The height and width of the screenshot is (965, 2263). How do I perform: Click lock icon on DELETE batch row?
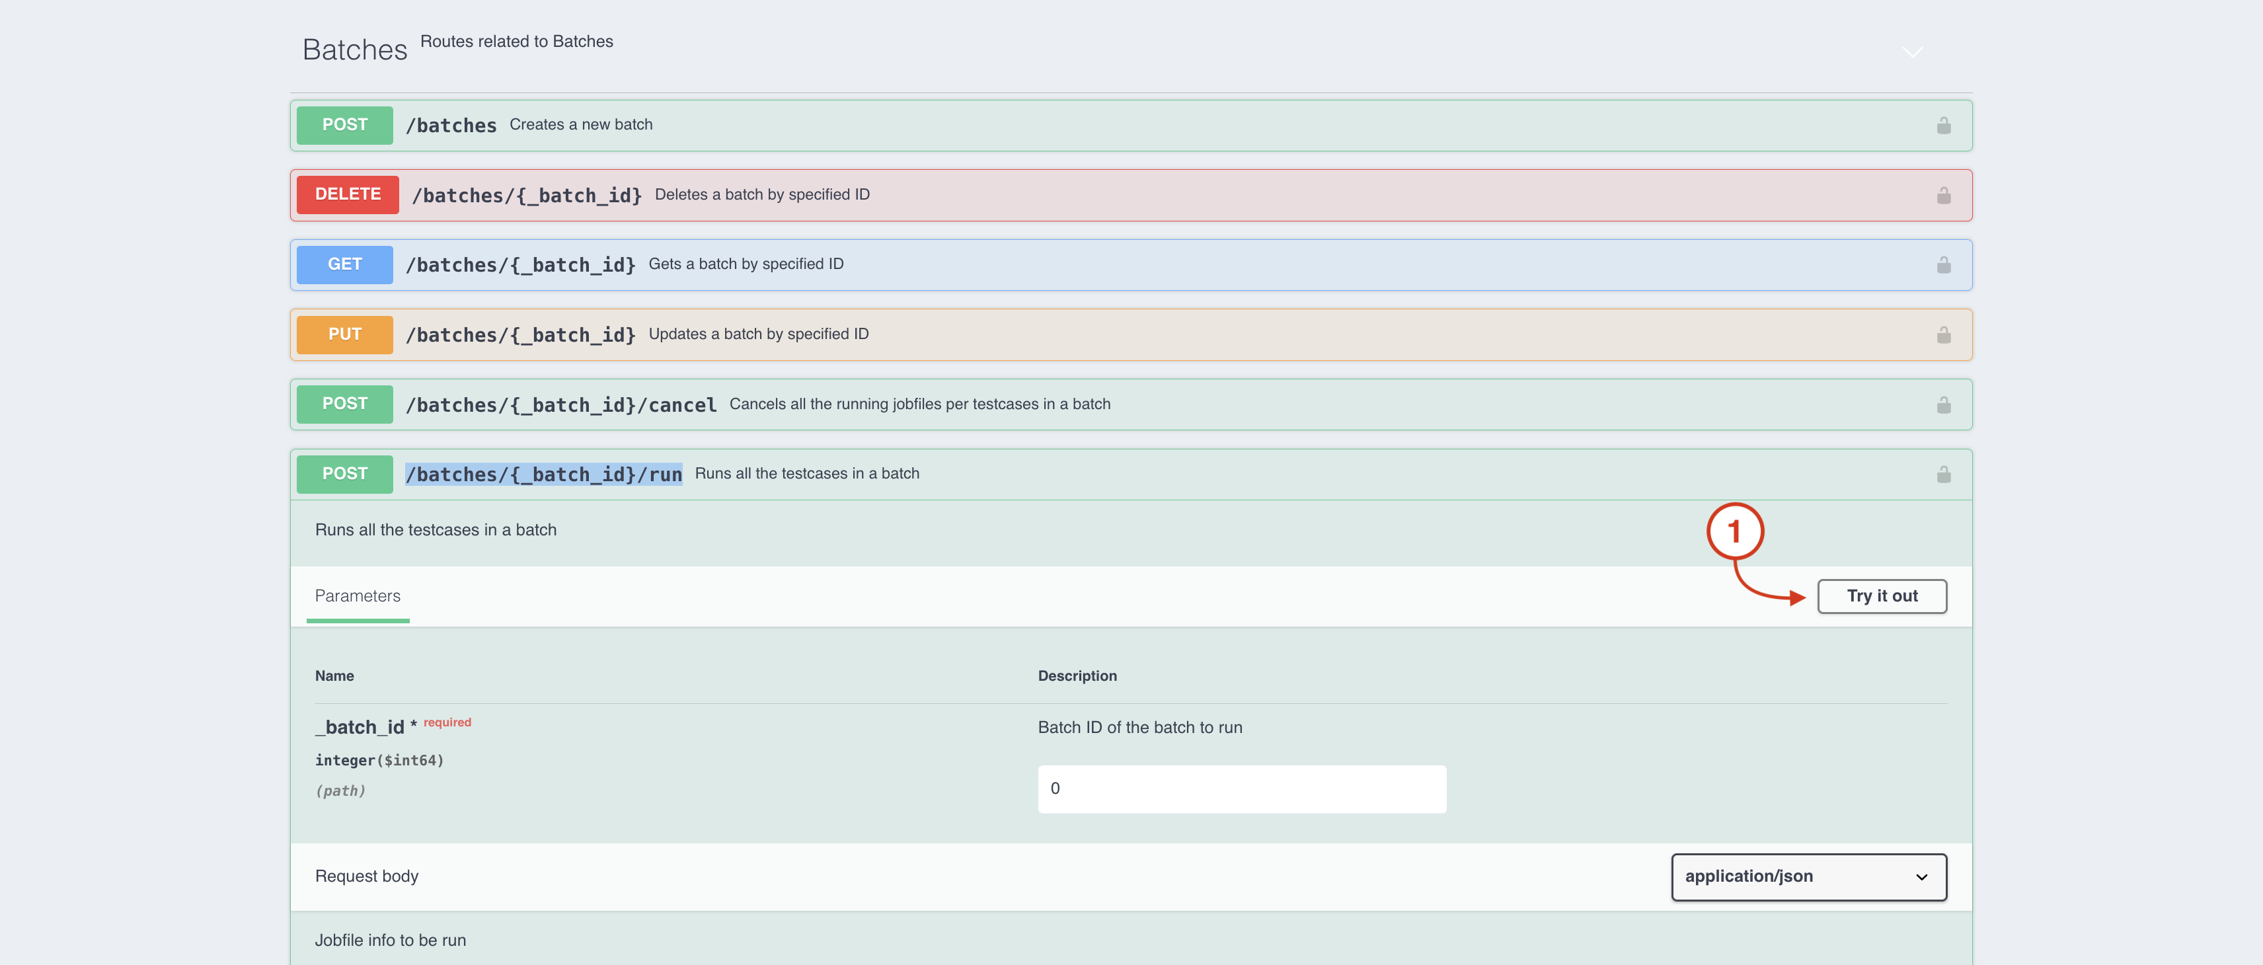tap(1943, 195)
